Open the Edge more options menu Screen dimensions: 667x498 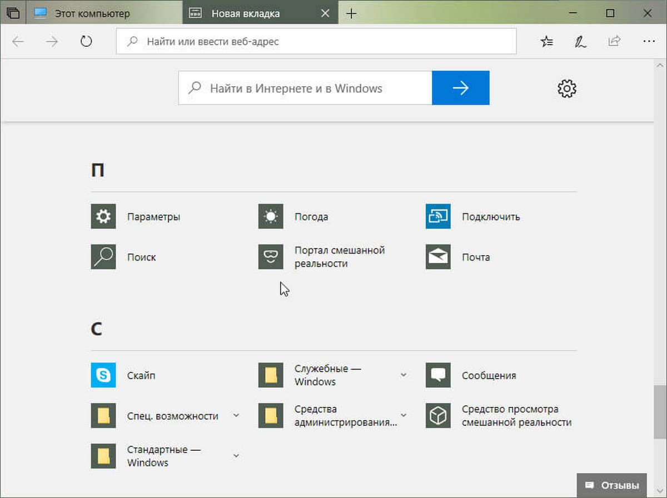(649, 41)
